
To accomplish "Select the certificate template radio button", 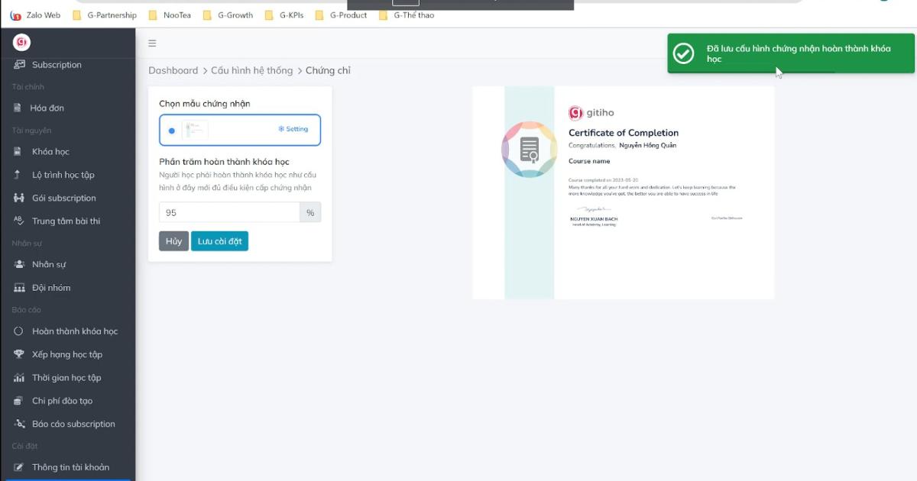I will tap(171, 131).
